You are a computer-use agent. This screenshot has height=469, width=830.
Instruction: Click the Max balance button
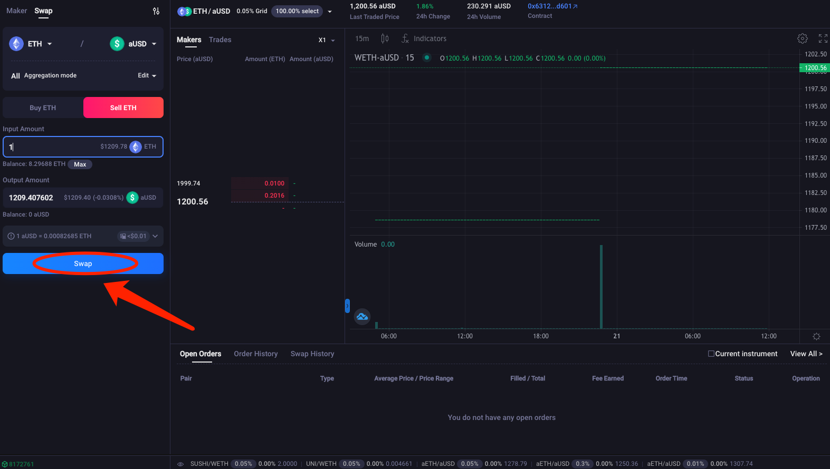click(80, 164)
